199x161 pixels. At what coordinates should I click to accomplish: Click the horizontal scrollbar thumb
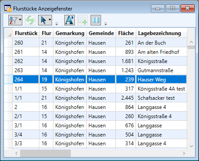tap(45, 153)
